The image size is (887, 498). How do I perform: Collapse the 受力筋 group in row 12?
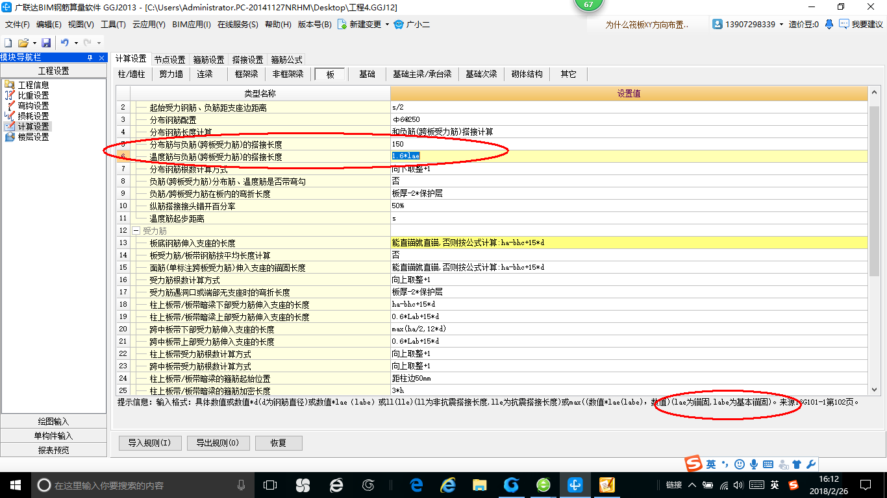pyautogui.click(x=136, y=230)
